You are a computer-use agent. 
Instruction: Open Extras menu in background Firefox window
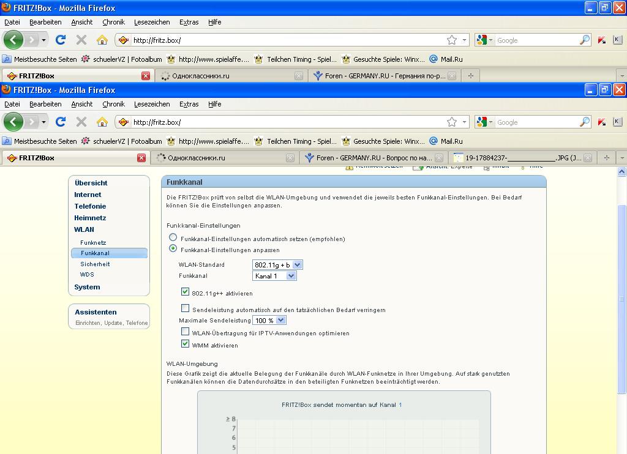tap(189, 23)
